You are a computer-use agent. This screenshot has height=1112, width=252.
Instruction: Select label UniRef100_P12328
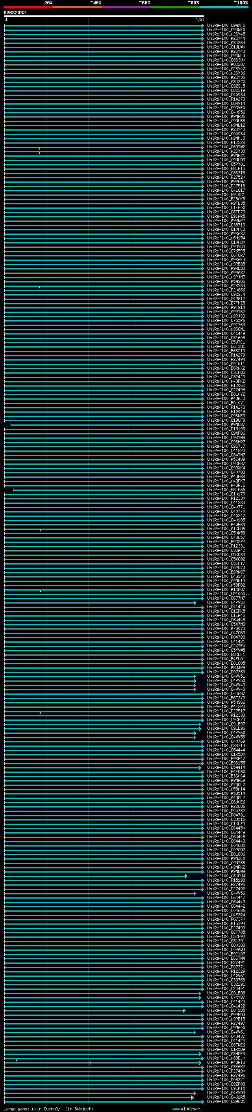[226, 142]
